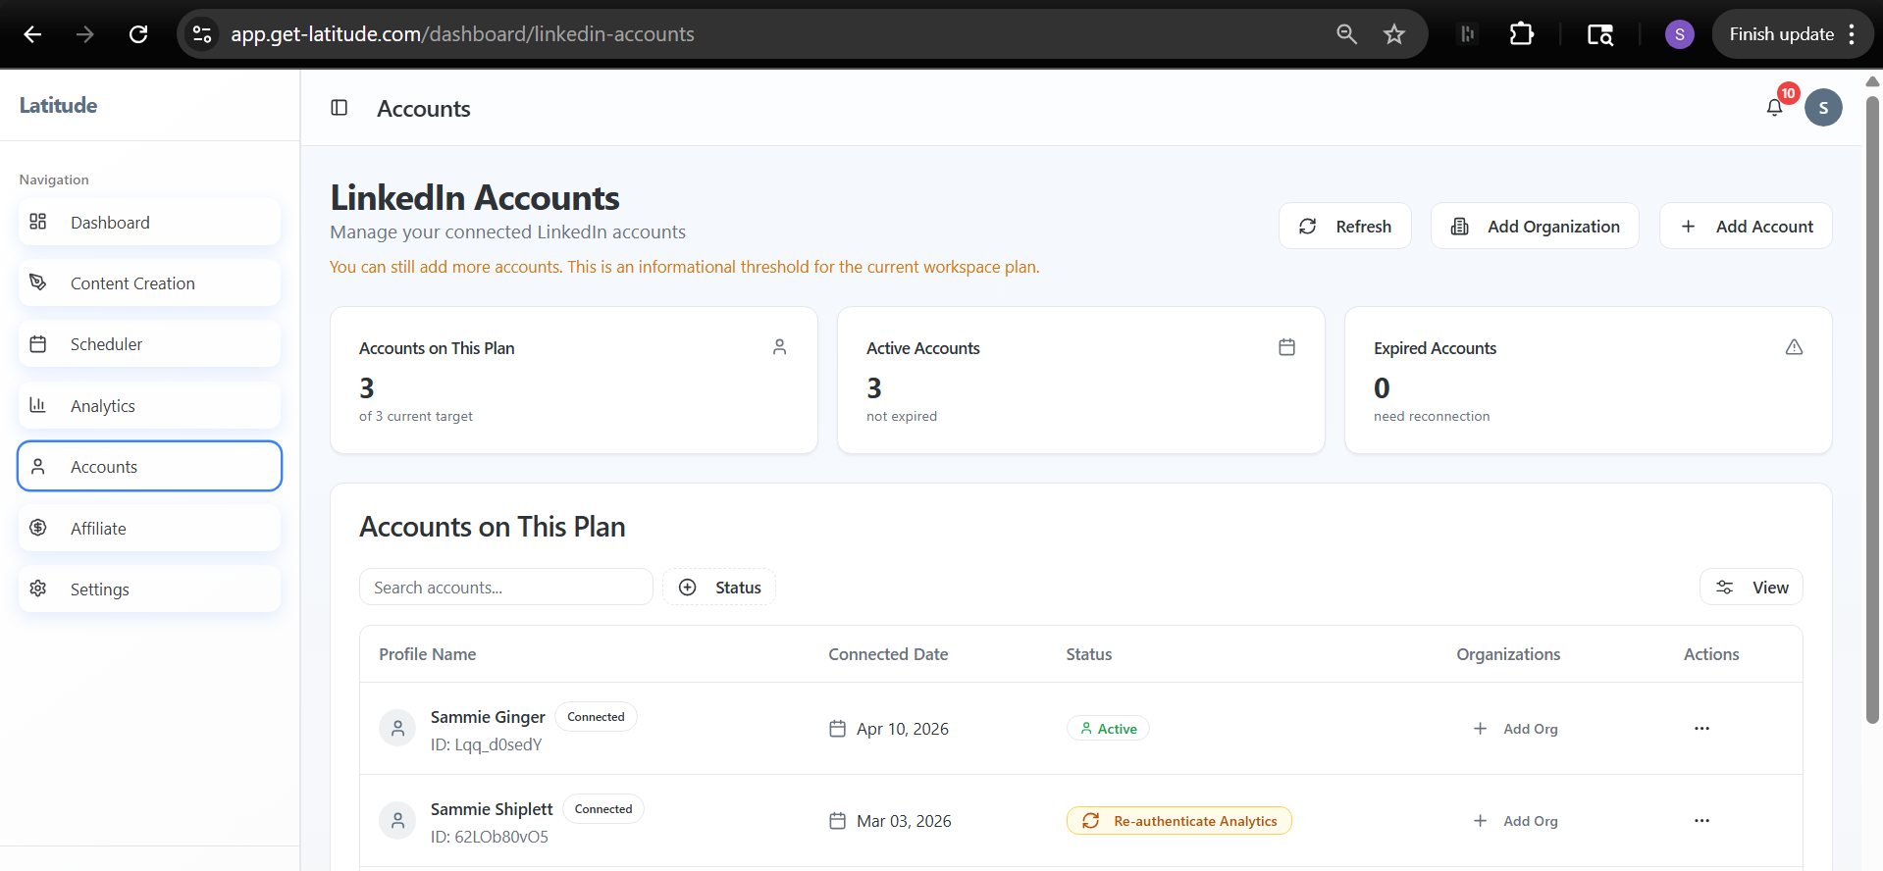Click Re-authenticate Analytics for Sammie Shiplett
The width and height of the screenshot is (1883, 871).
click(x=1178, y=821)
